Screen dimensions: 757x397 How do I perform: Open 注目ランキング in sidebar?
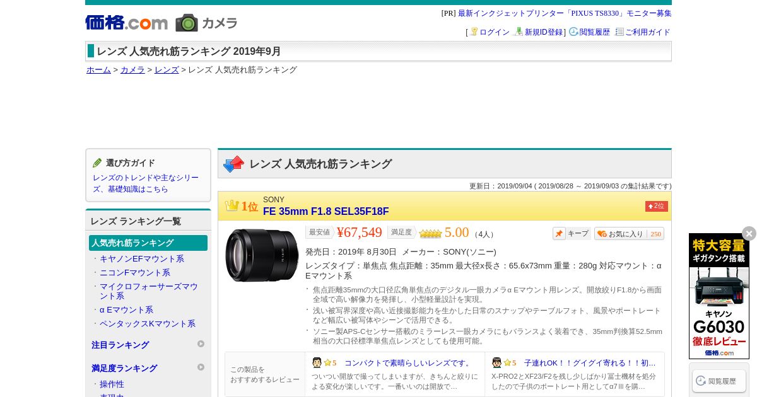(120, 345)
